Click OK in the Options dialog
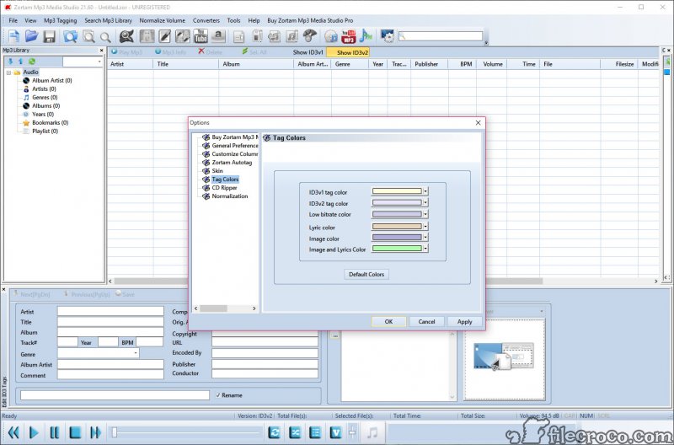674x445 pixels. click(x=388, y=322)
